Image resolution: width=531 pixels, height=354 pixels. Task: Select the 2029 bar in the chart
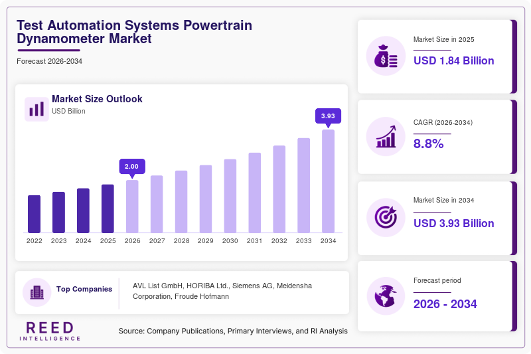206,199
